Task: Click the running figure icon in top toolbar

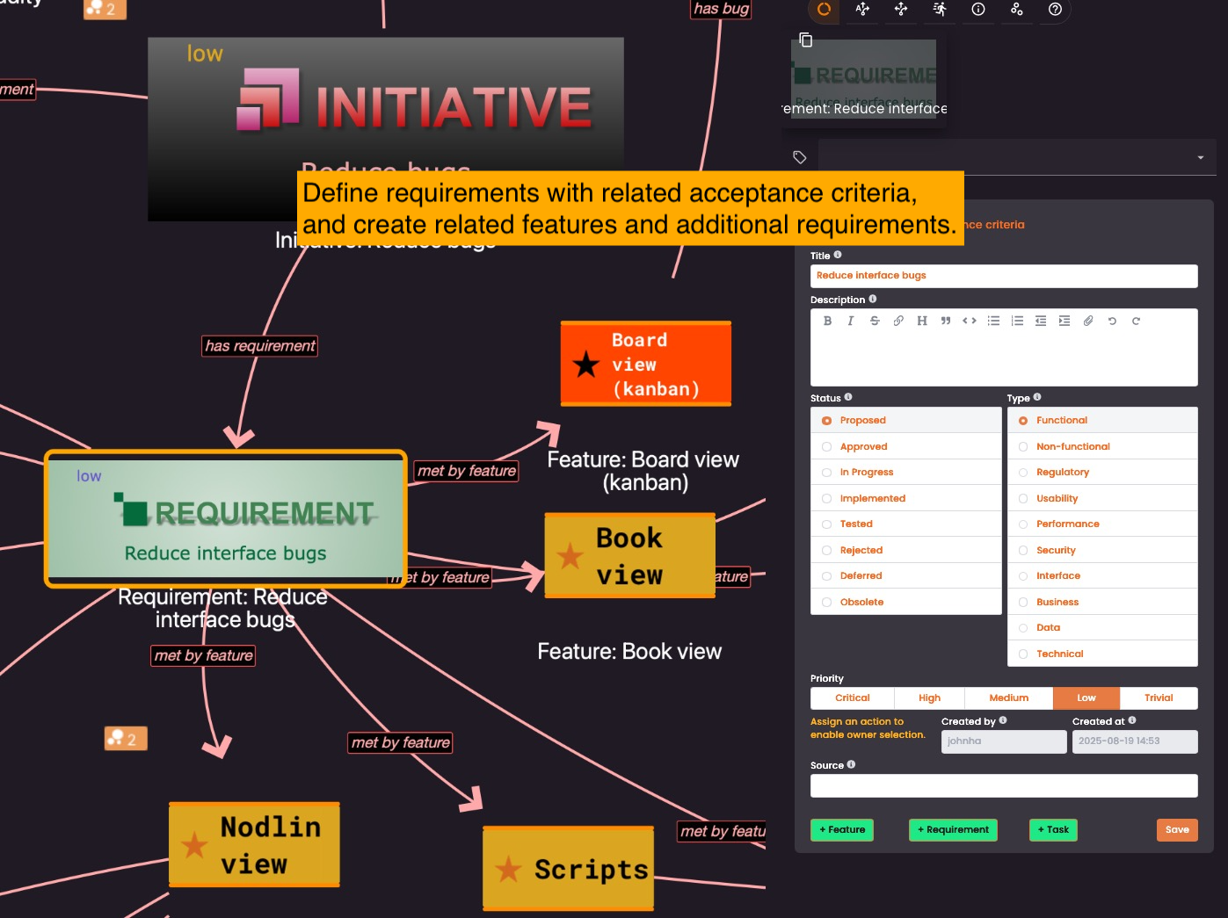Action: (940, 10)
